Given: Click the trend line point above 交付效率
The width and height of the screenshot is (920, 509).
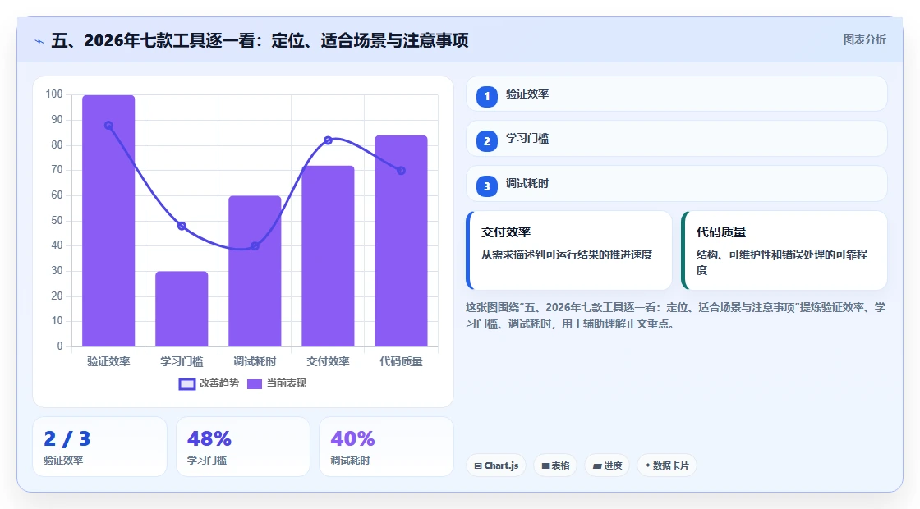Looking at the screenshot, I should coord(328,140).
